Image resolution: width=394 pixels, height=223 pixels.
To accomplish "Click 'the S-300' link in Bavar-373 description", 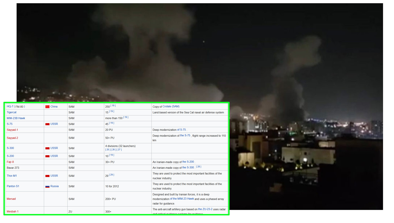I will click(188, 167).
